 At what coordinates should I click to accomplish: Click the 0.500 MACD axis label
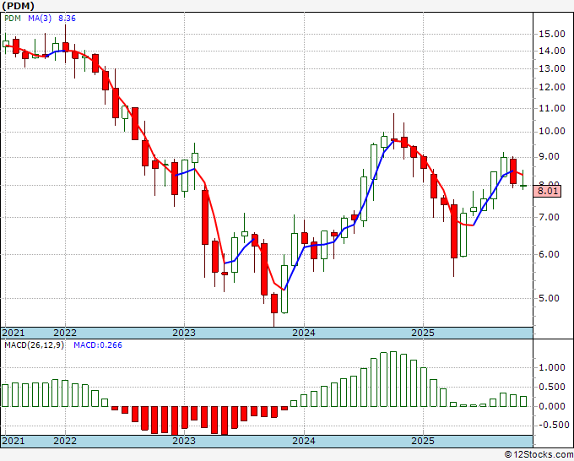(x=552, y=387)
